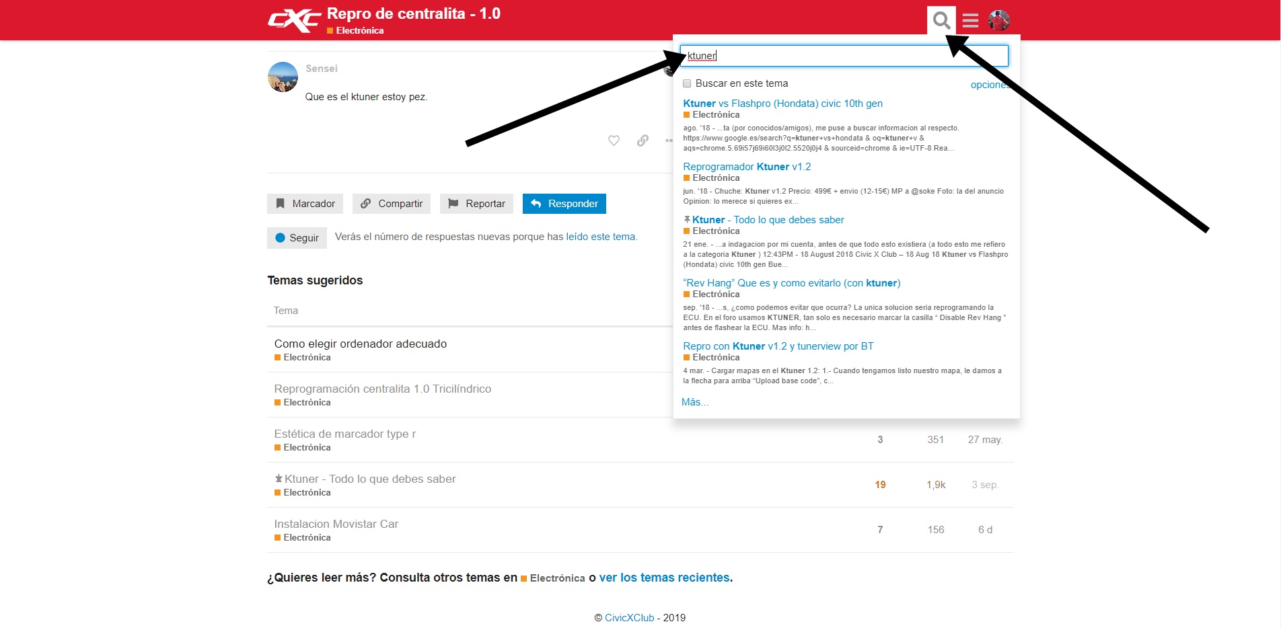Click 'Temas sugeridos' heading
1281x628 pixels.
(x=315, y=280)
